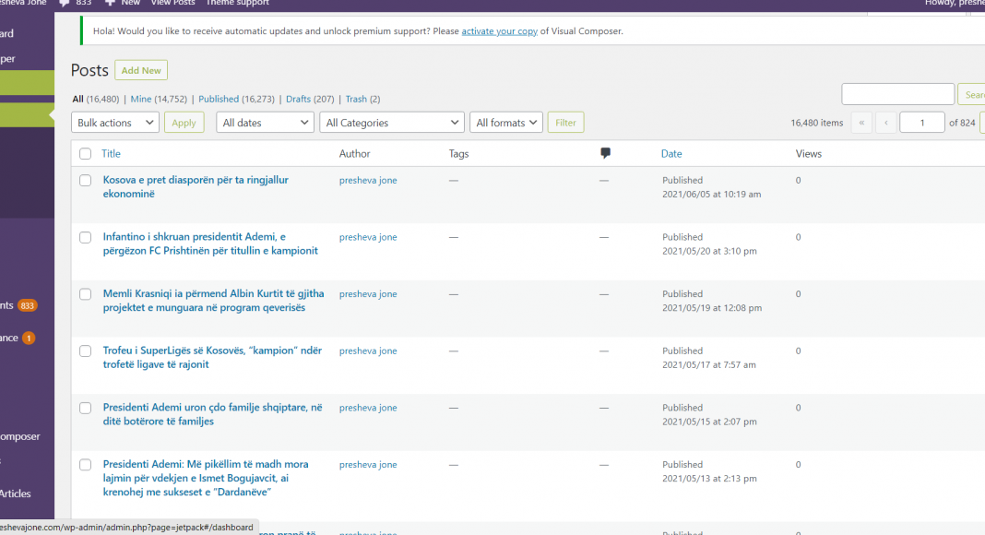Open Theme support in admin bar
The height and width of the screenshot is (535, 985).
pos(237,4)
